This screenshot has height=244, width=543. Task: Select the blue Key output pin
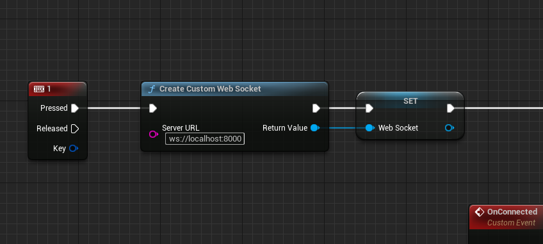(x=74, y=149)
